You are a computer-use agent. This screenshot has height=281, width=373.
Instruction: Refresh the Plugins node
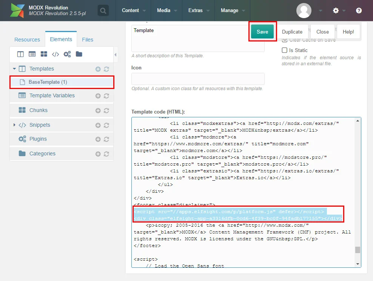(x=106, y=139)
